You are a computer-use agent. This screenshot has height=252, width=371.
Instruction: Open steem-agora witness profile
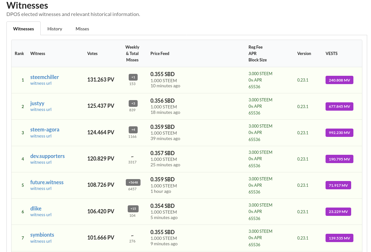pyautogui.click(x=45, y=130)
